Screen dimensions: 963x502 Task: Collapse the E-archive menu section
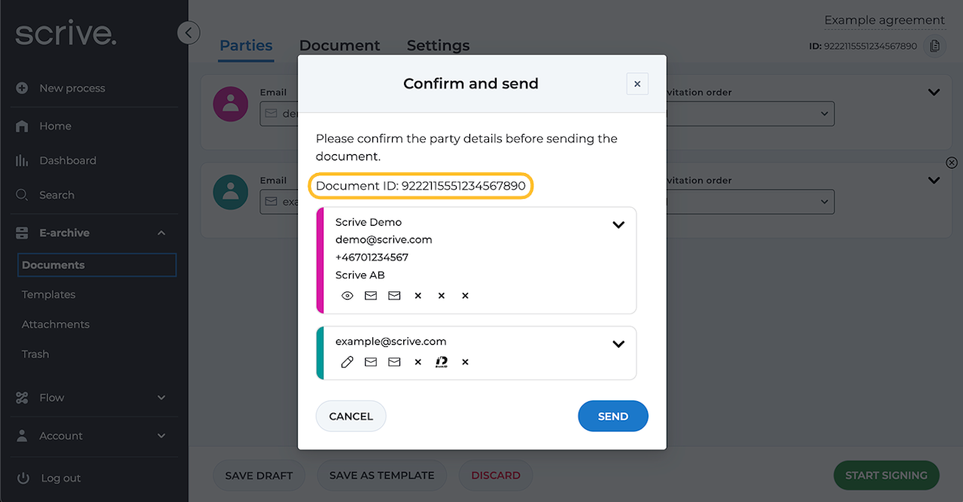pos(161,233)
